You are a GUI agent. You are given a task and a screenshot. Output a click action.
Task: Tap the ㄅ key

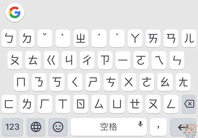point(9,38)
